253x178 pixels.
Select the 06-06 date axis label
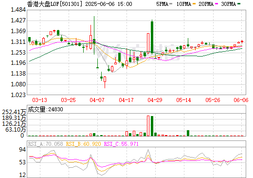coord(241,100)
